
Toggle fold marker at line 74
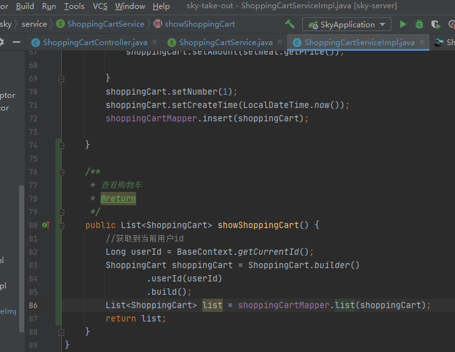pos(61,146)
